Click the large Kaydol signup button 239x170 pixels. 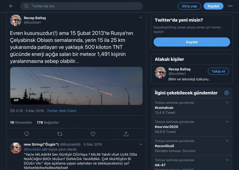pyautogui.click(x=192, y=42)
